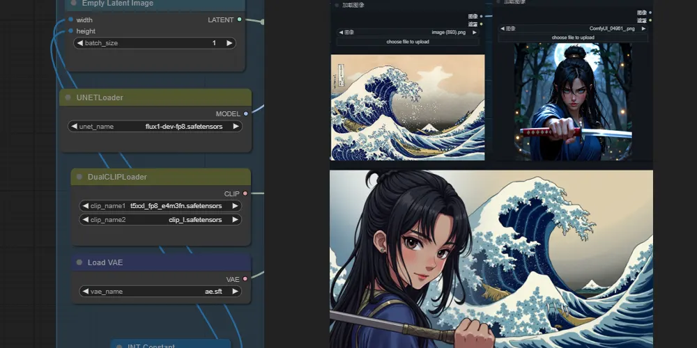Toggle the Load VAE node collapse dot
This screenshot has height=348, width=697.
[79, 262]
